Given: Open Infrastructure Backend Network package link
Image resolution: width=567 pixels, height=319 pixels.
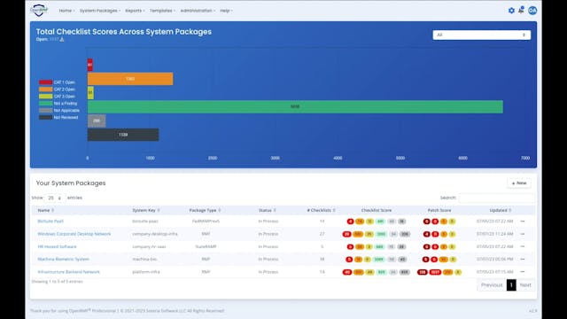Looking at the screenshot, I should [69, 272].
